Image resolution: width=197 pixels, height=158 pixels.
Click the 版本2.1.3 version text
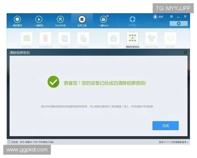coord(173,142)
